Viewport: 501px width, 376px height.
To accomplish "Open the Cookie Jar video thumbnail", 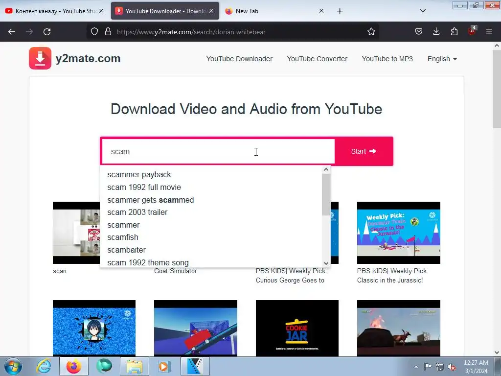I will 297,328.
